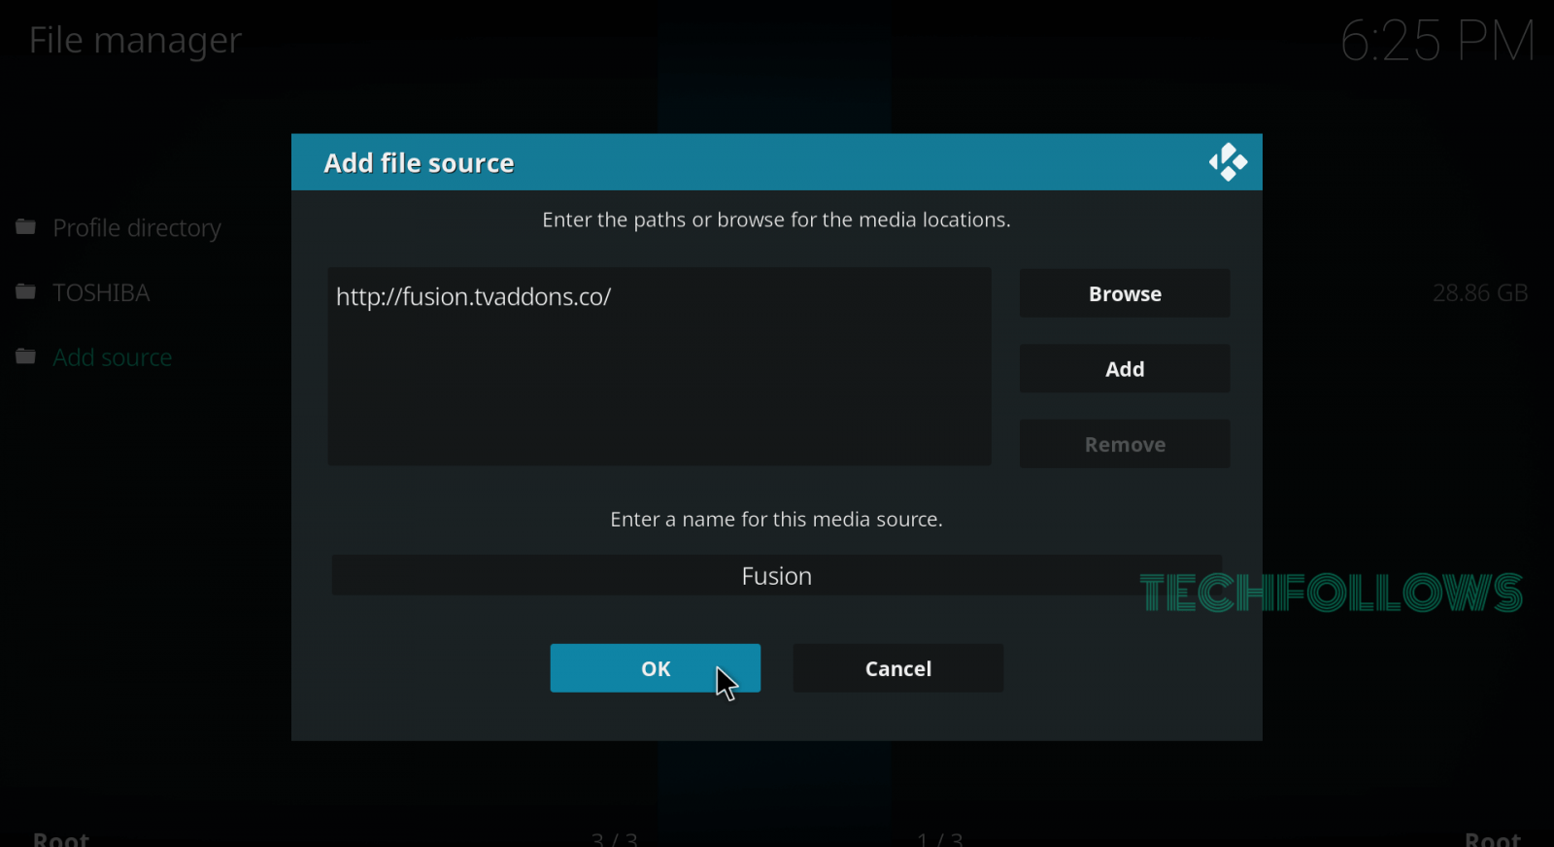Open Profile directory in File manager

click(137, 227)
